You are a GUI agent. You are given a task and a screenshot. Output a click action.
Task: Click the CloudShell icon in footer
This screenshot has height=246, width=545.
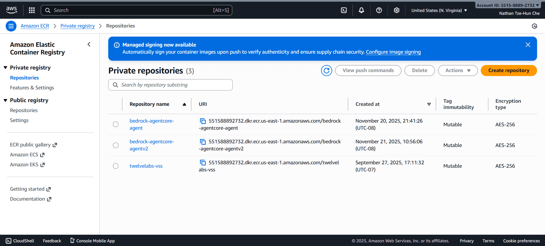tap(9, 241)
